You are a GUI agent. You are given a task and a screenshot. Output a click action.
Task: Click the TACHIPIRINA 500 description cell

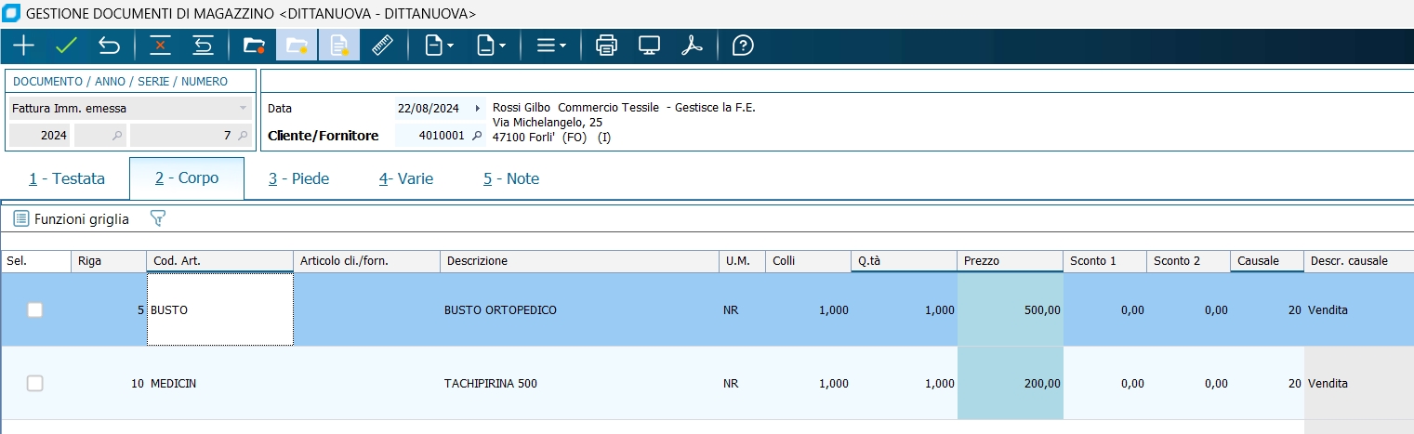click(579, 383)
